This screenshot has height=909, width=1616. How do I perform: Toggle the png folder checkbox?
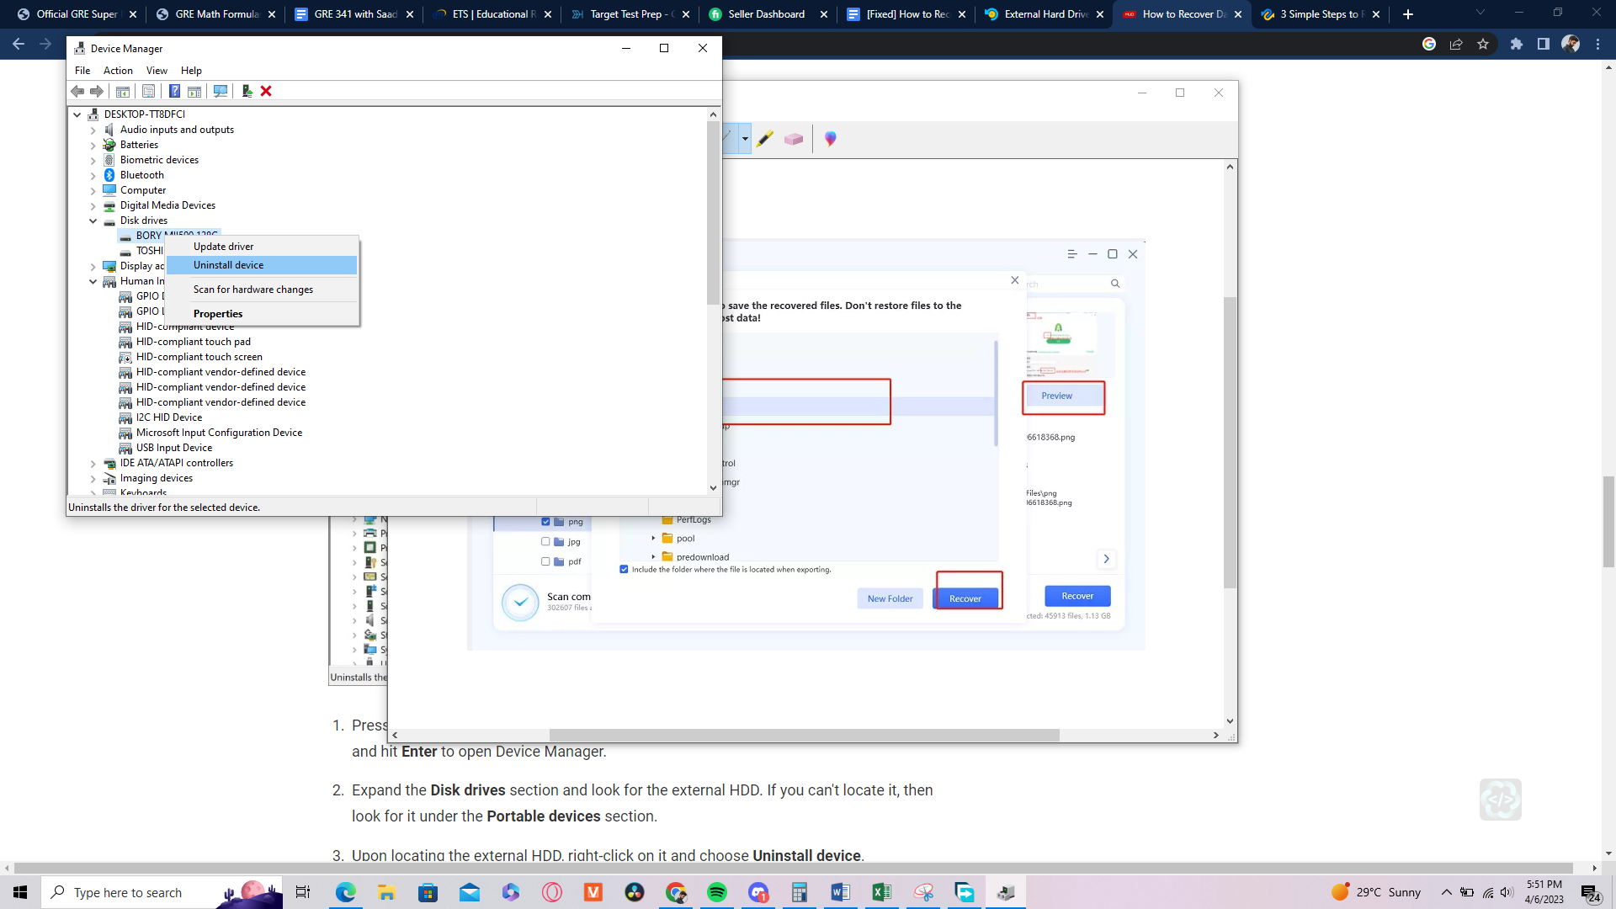point(545,522)
